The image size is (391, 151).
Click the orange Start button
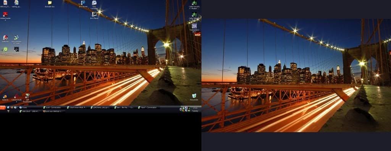3,108
